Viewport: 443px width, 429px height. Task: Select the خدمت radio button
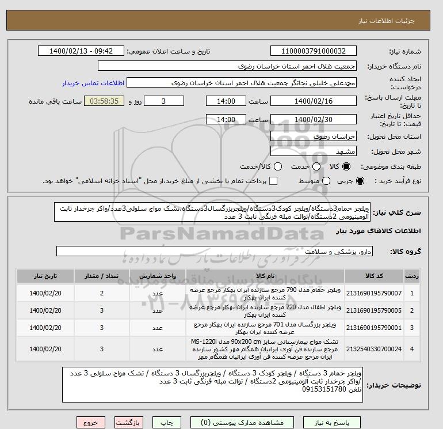pos(316,166)
